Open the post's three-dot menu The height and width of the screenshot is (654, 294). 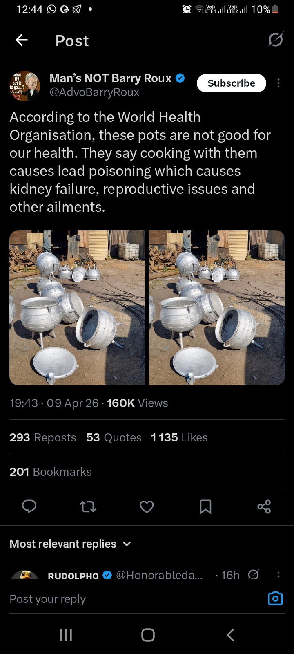278,83
